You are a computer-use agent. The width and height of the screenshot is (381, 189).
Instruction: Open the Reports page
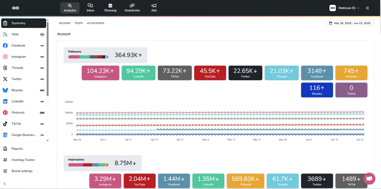coord(17,149)
